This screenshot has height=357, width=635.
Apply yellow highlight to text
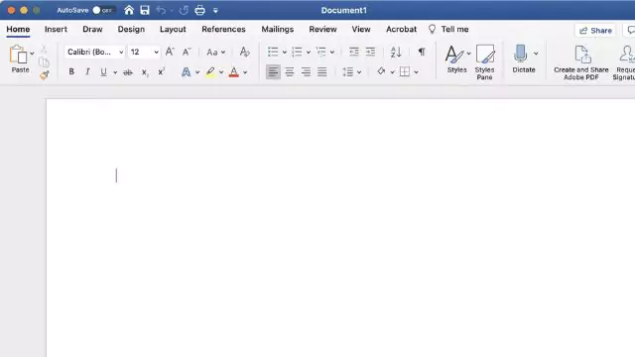click(x=210, y=72)
